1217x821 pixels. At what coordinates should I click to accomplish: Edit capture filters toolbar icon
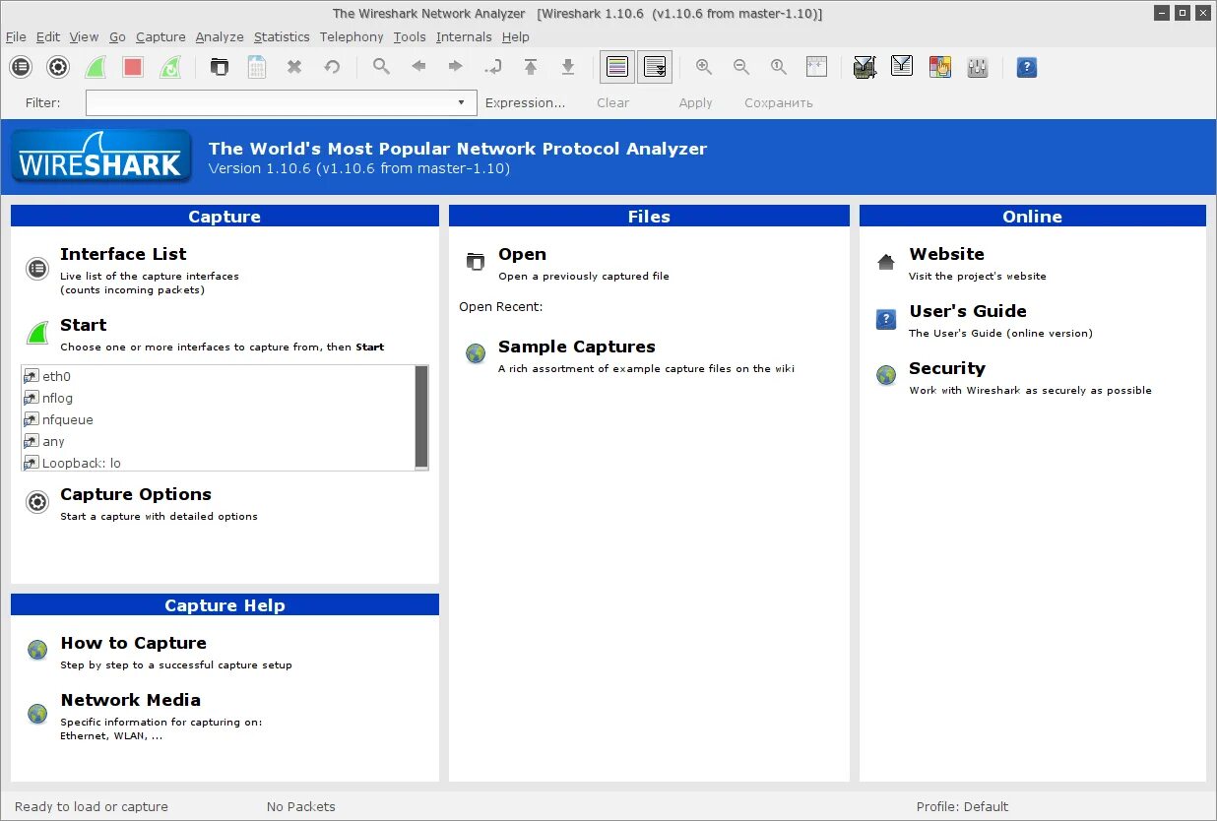click(x=865, y=67)
